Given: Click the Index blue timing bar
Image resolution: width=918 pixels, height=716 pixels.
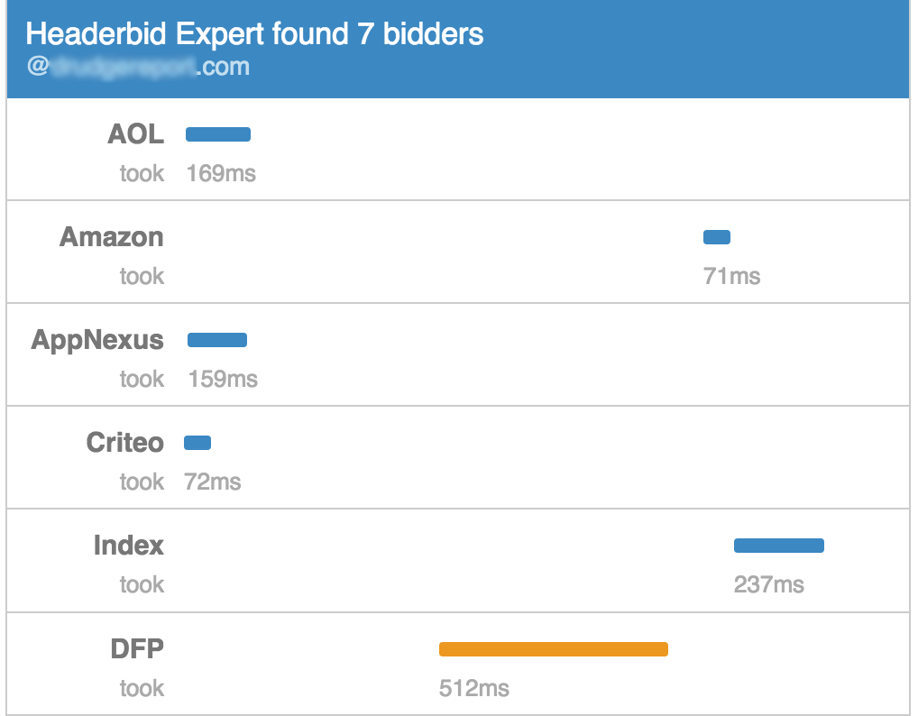Looking at the screenshot, I should point(779,546).
